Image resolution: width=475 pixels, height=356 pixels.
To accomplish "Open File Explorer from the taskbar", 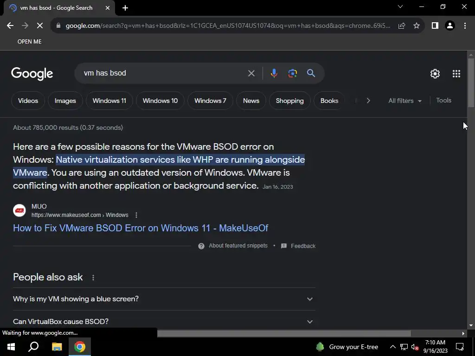I will pyautogui.click(x=57, y=347).
